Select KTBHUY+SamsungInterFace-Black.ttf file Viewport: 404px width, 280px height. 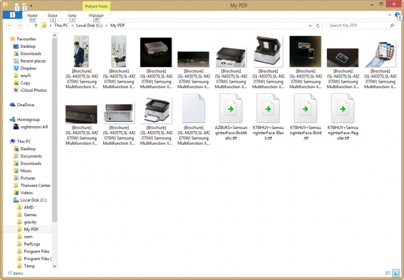pyautogui.click(x=268, y=117)
